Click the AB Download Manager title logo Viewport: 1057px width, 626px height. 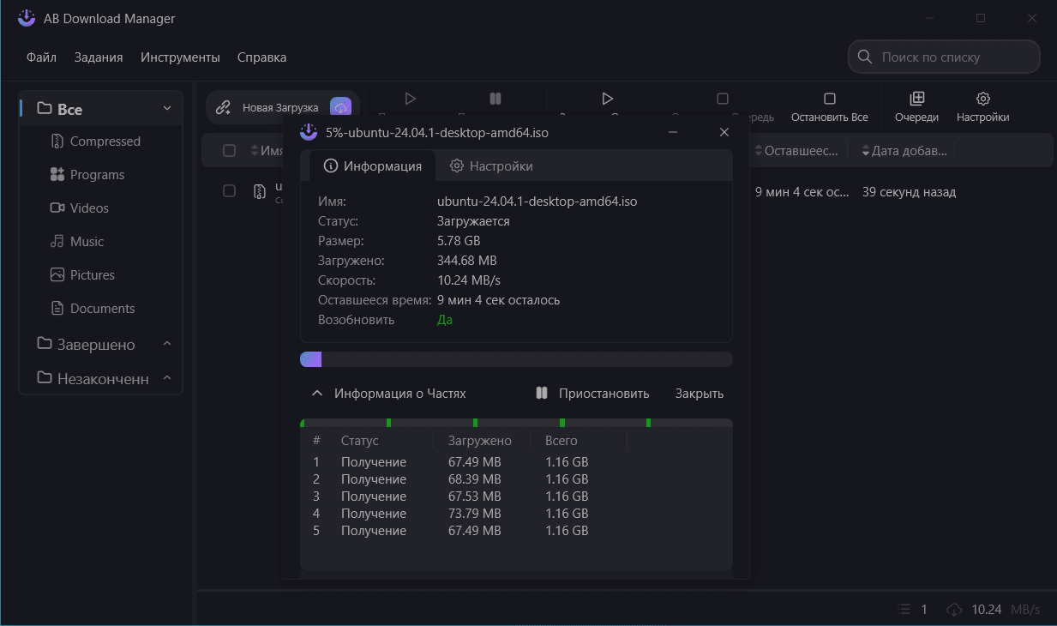[x=27, y=18]
